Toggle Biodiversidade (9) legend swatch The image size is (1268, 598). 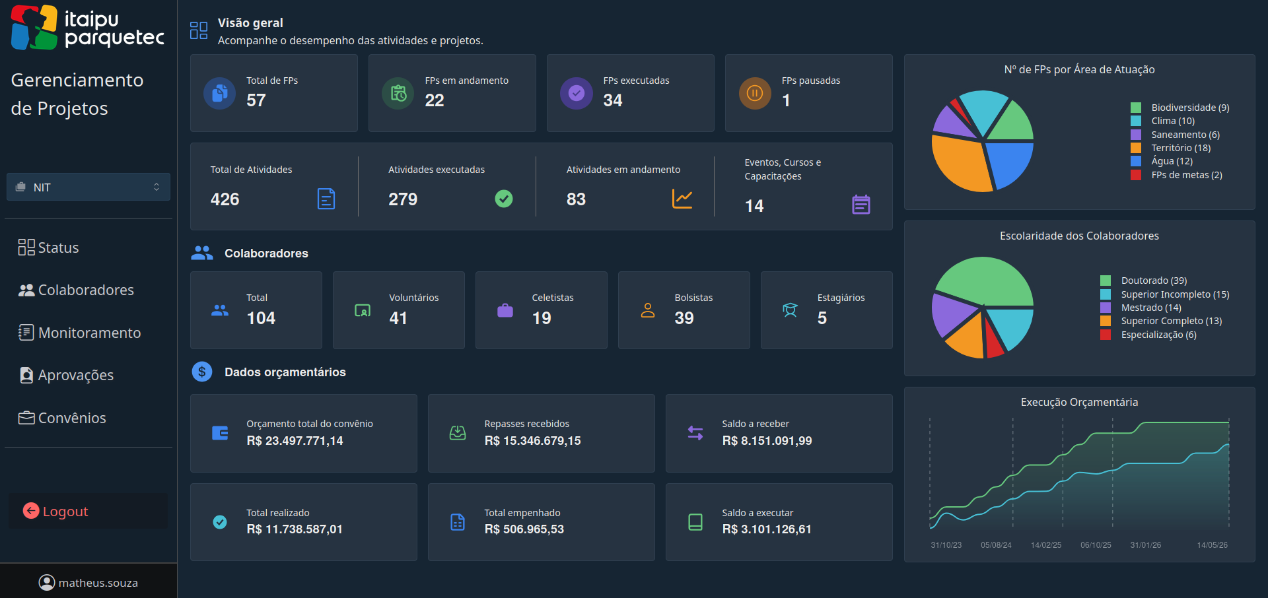(x=1136, y=108)
